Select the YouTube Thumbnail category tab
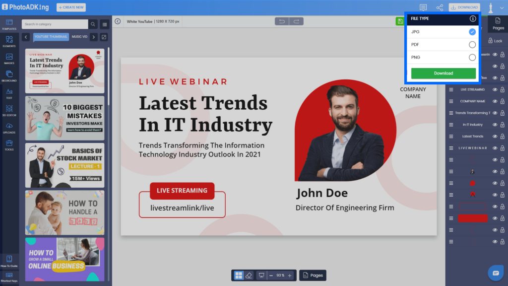This screenshot has height=286, width=508. pos(51,37)
